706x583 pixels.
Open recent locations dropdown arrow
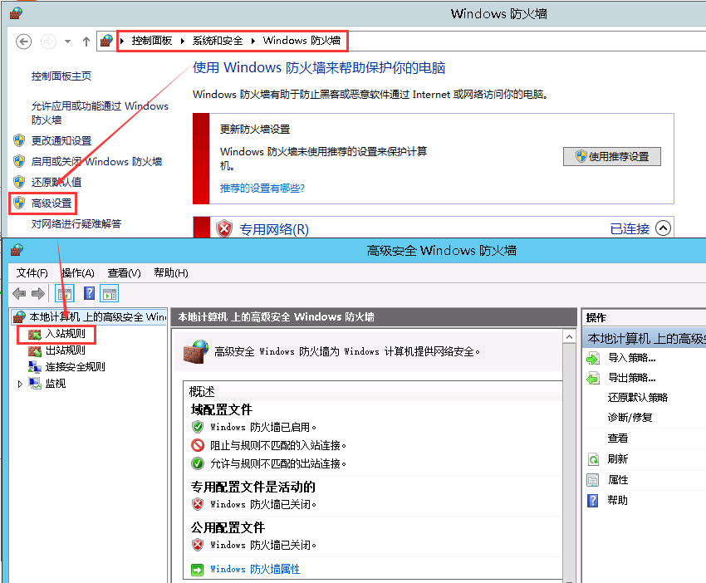point(67,42)
